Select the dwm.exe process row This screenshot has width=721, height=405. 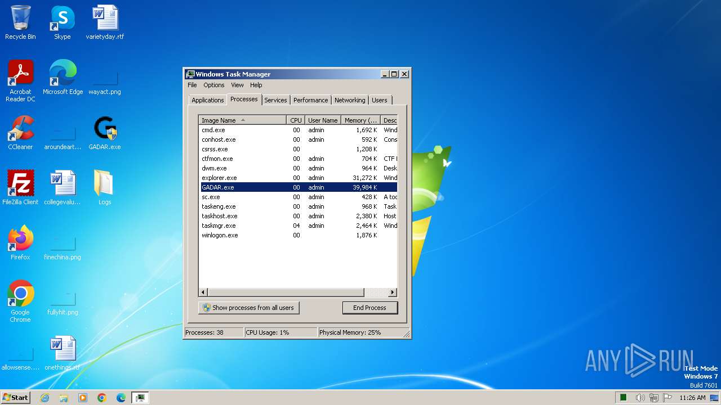click(x=298, y=168)
